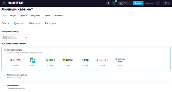Switch to the Бонусы tab
Screen dimensions: 172x92
tap(13, 16)
